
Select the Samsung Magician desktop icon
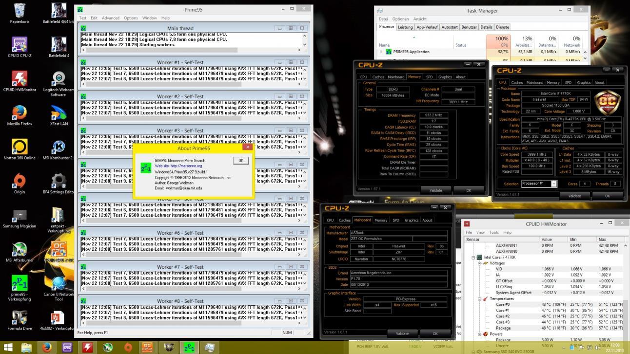click(x=20, y=218)
